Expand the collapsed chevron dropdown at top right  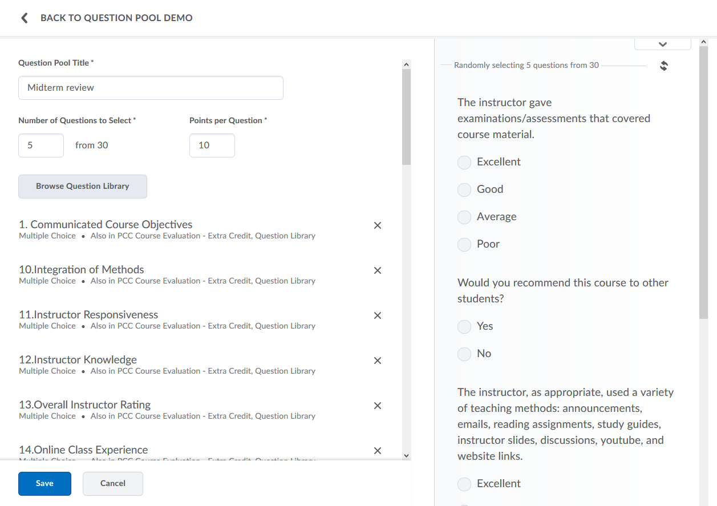pyautogui.click(x=662, y=44)
